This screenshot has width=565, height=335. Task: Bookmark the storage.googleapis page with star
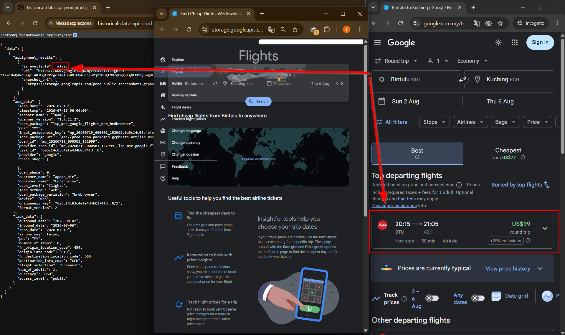295,29
